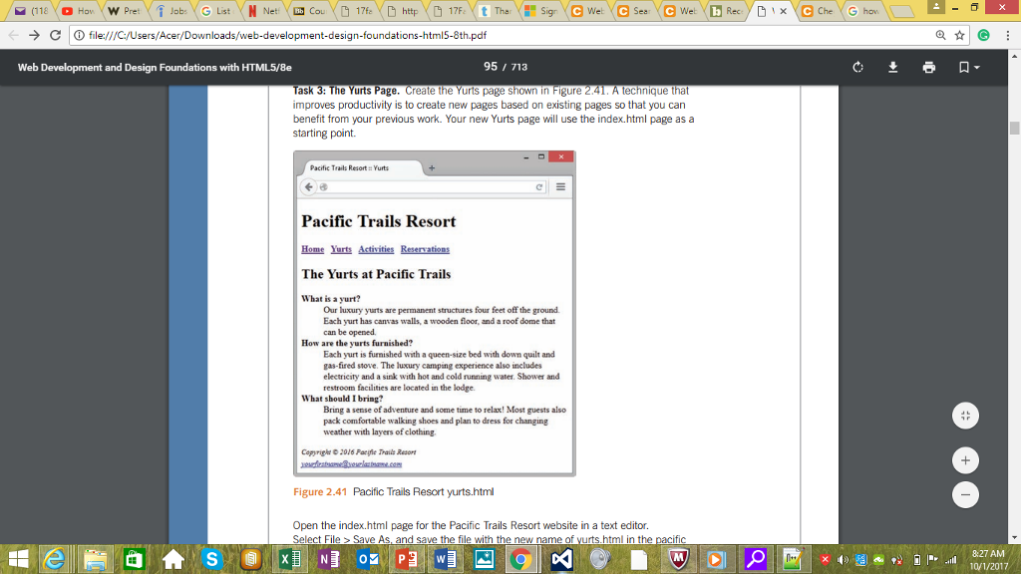The height and width of the screenshot is (574, 1021).
Task: Switch to the 'Rec' tab
Action: click(727, 10)
